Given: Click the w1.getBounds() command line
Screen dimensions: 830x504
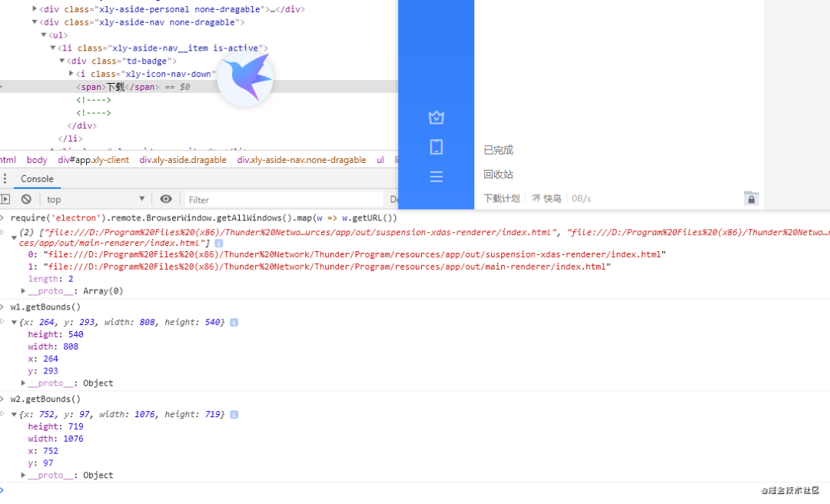Looking at the screenshot, I should 45,307.
